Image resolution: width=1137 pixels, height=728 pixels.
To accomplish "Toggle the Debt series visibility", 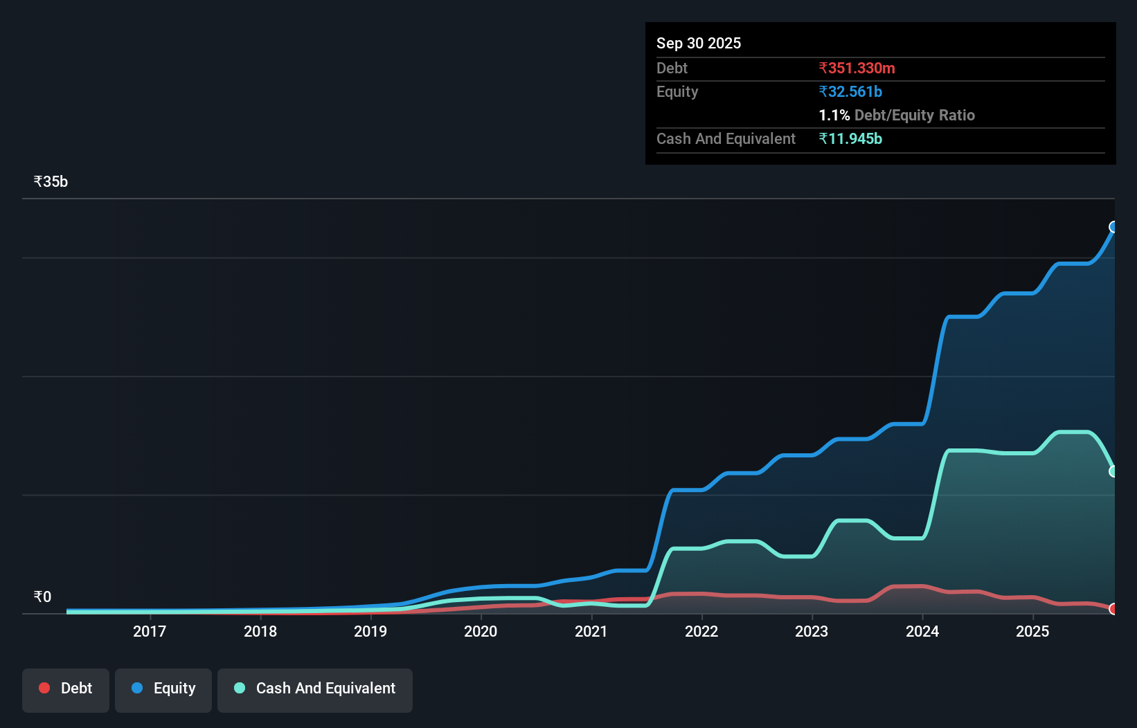I will [x=65, y=689].
